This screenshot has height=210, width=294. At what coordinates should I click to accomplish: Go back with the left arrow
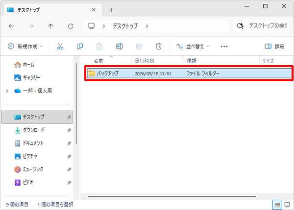[x=12, y=26]
